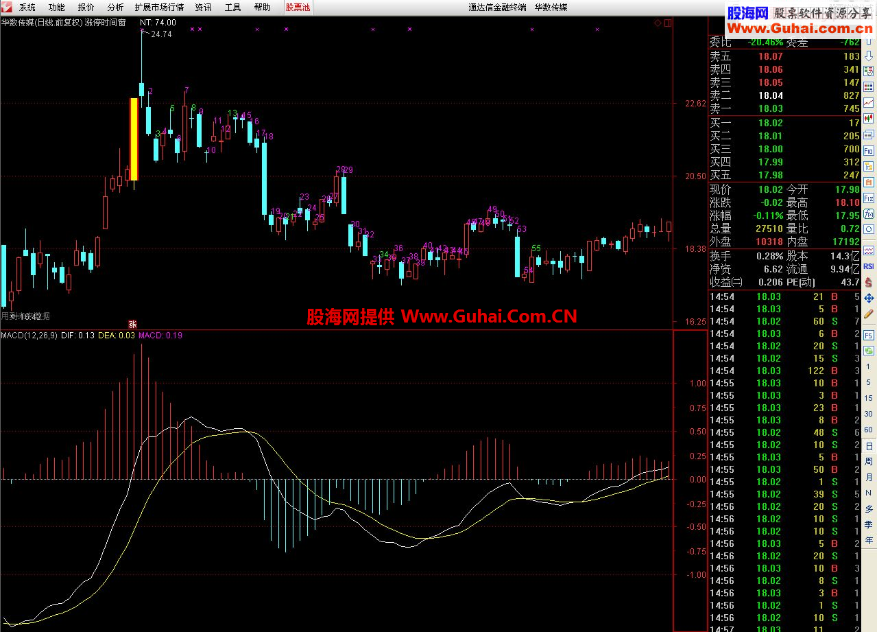877x632 pixels.
Task: Click the quote grid table icon in sidebar
Action: click(x=869, y=86)
